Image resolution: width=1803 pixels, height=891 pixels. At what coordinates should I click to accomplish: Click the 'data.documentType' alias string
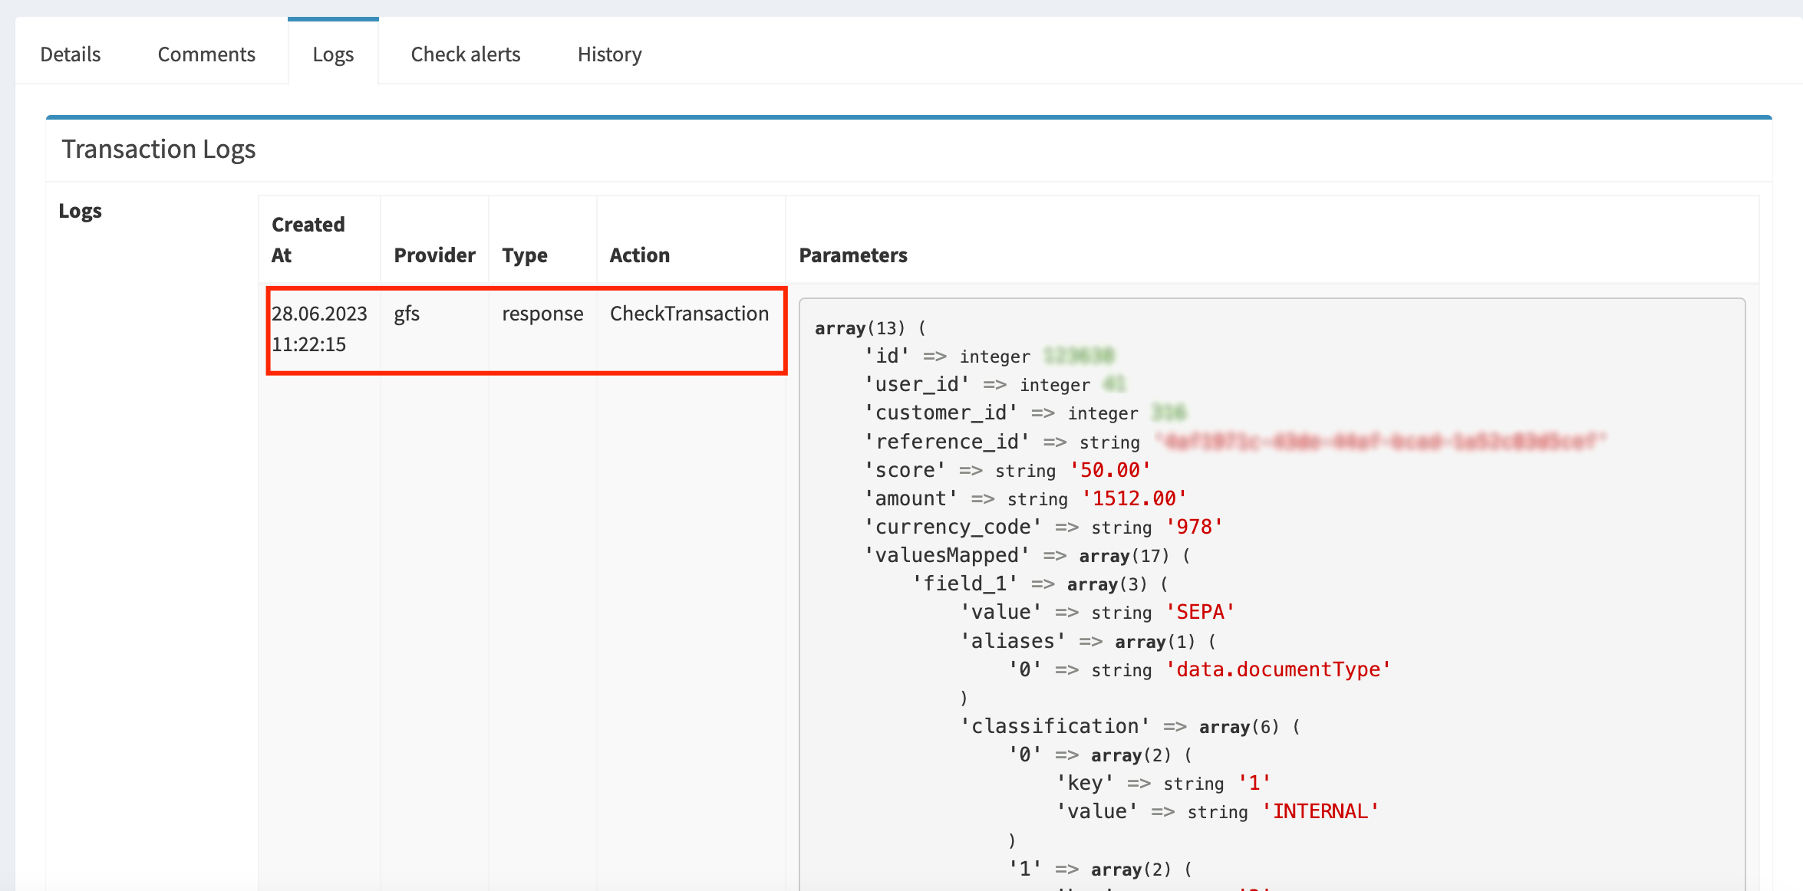1278,669
